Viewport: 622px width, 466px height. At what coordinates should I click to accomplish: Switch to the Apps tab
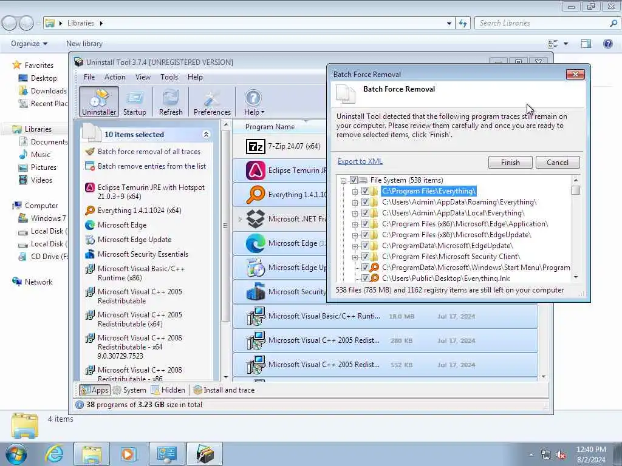[94, 390]
